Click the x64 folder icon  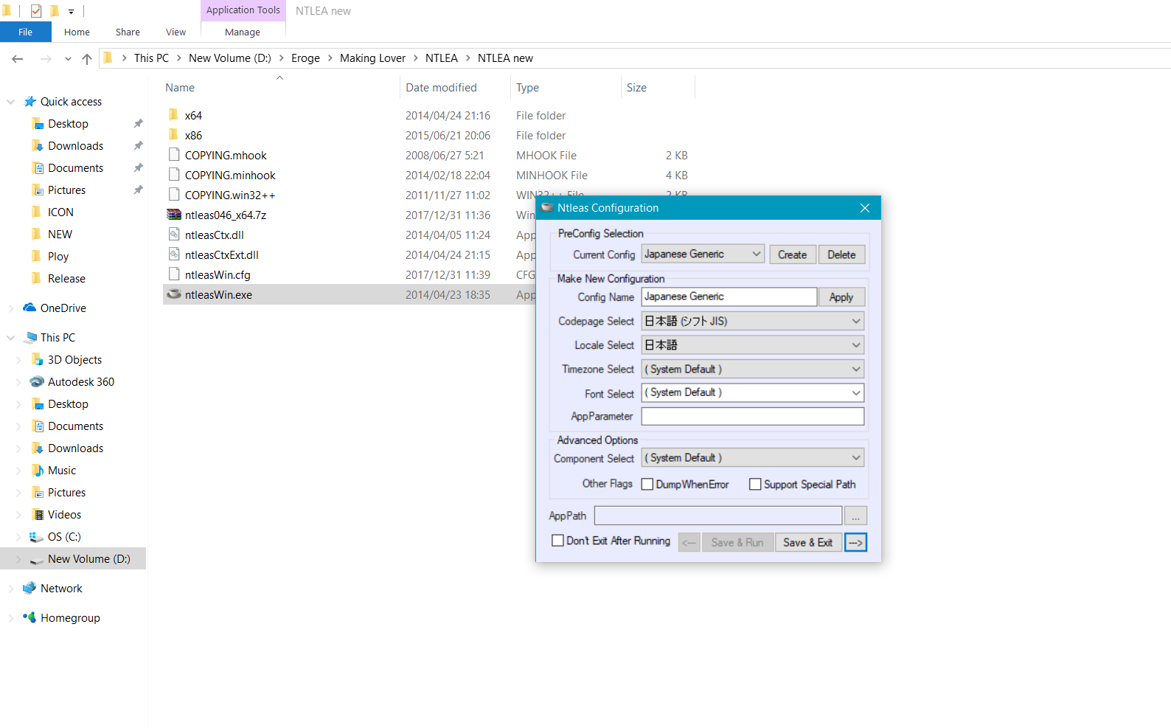click(174, 115)
